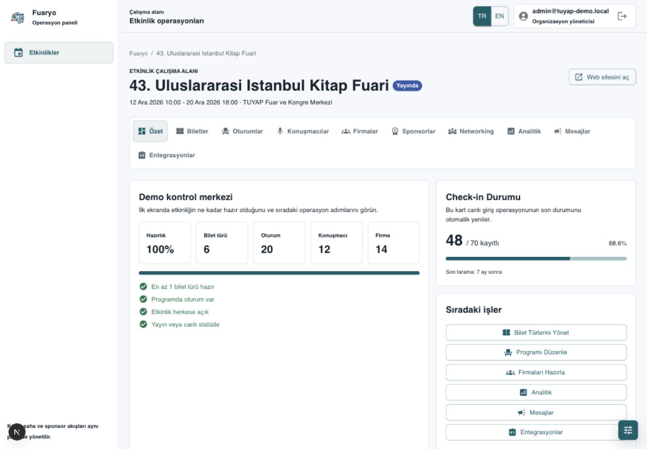Open the floating settings sliders button
This screenshot has width=647, height=449.
pos(628,430)
